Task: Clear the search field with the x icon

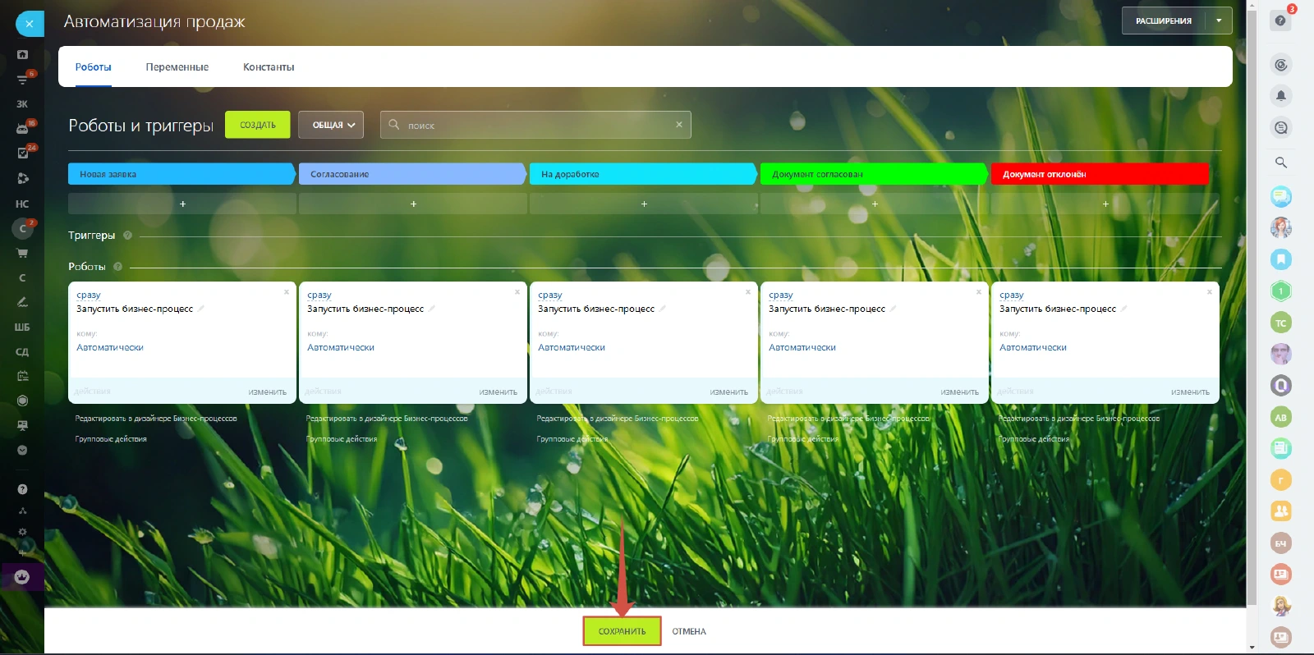Action: pyautogui.click(x=679, y=125)
